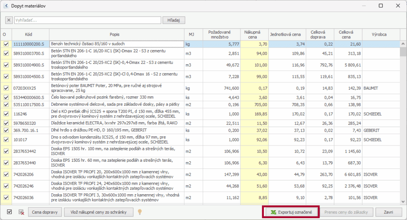Viewport: 407px width, 220px height.
Task: Click into the Vyhľadať search input field
Action: 87,20
